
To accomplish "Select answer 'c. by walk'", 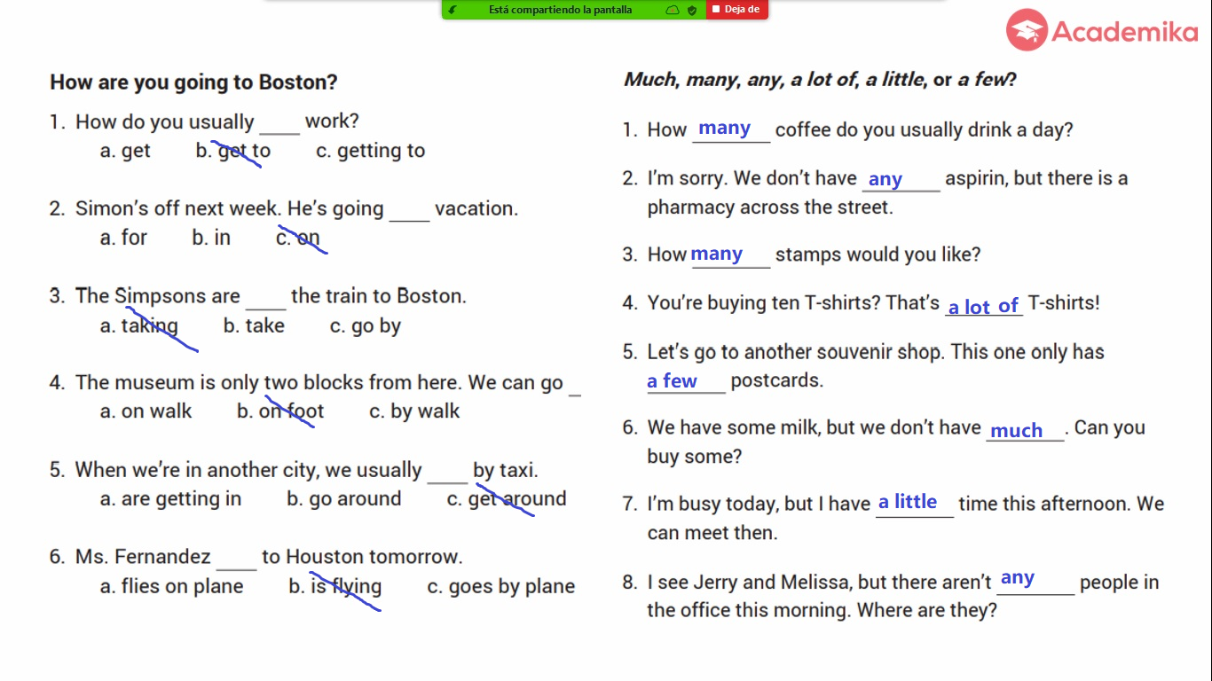I will tap(414, 411).
